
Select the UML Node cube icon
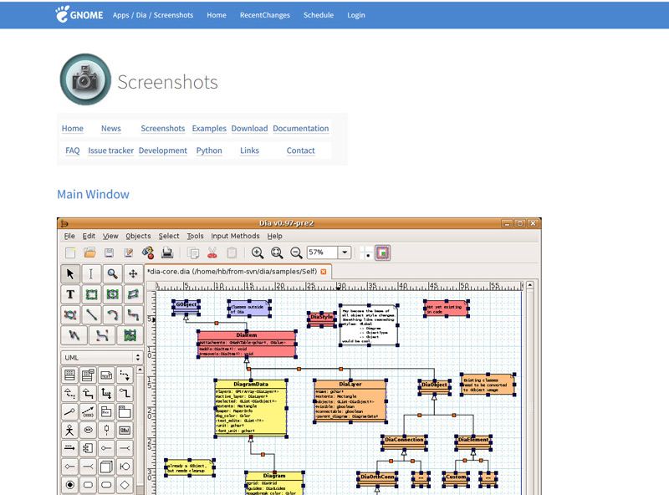[106, 467]
